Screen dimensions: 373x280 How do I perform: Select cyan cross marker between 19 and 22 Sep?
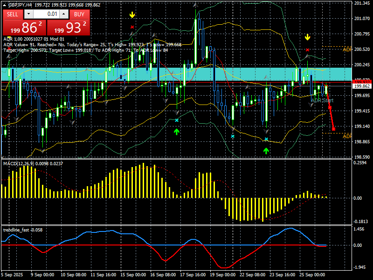(233, 136)
